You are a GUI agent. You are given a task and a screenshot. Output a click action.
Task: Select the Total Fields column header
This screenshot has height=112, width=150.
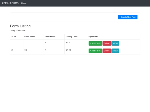click(x=54, y=37)
